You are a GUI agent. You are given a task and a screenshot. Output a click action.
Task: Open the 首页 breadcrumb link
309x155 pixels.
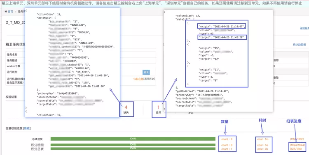[10, 11]
